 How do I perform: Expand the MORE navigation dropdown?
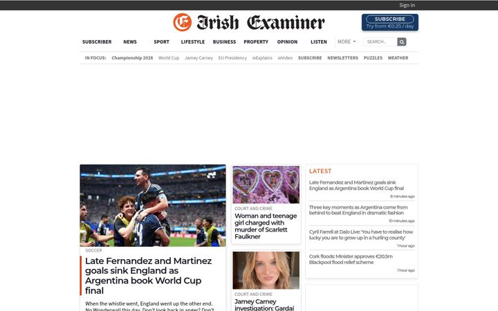click(347, 42)
